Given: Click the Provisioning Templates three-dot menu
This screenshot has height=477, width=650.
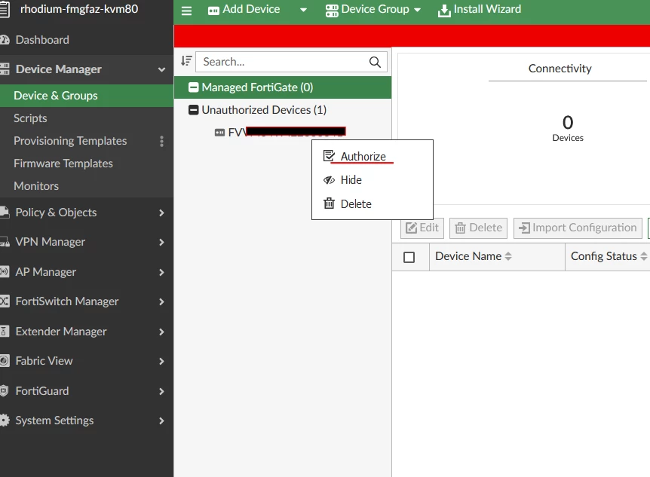Looking at the screenshot, I should pyautogui.click(x=161, y=142).
